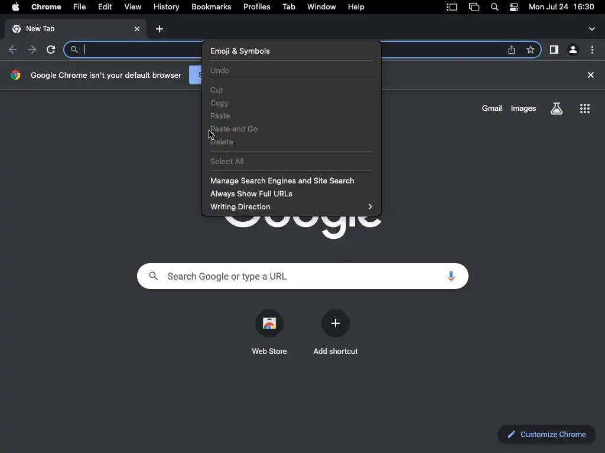Image resolution: width=605 pixels, height=453 pixels.
Task: Open the Window menu
Action: (x=321, y=7)
